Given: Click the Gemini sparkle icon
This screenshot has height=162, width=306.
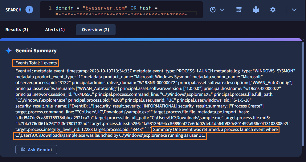Looking at the screenshot, I should pyautogui.click(x=9, y=51).
